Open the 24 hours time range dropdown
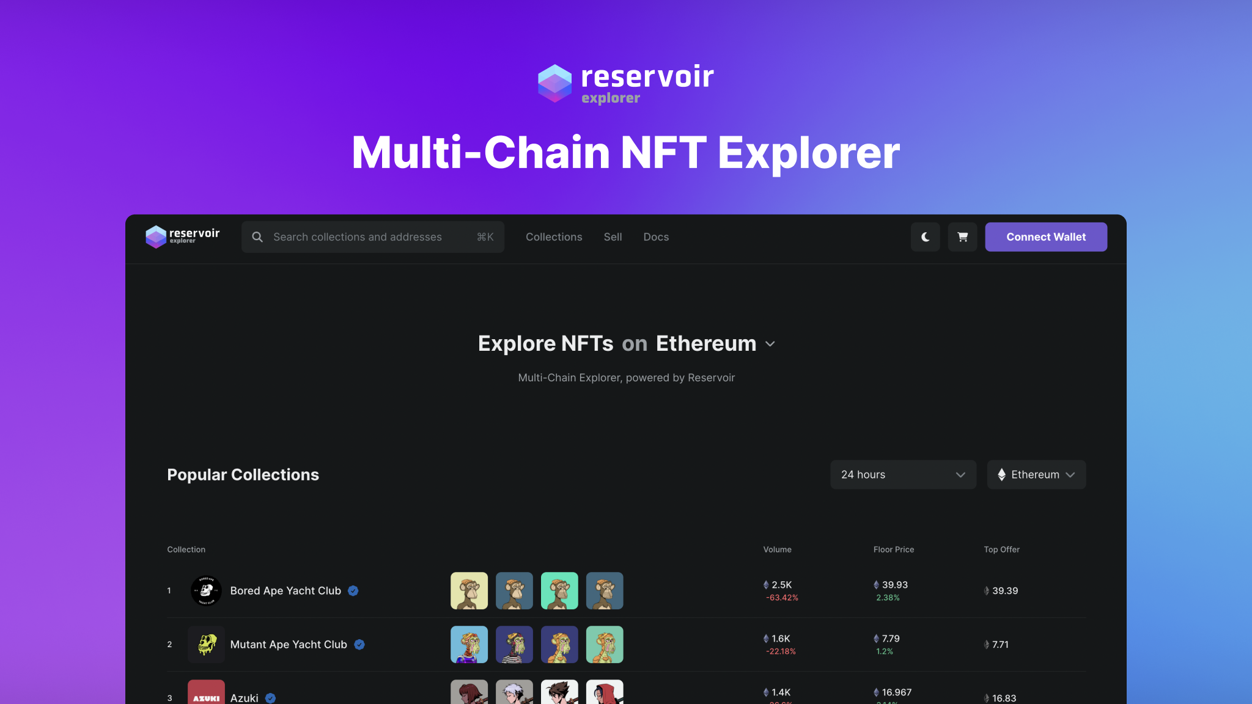 tap(903, 475)
